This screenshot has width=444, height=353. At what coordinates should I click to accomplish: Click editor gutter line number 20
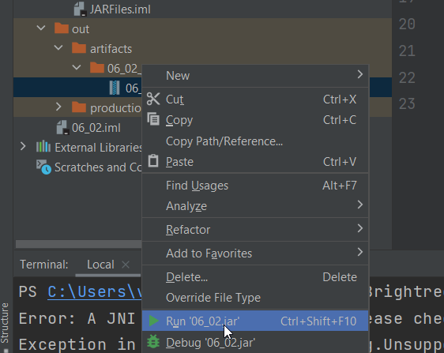[407, 24]
